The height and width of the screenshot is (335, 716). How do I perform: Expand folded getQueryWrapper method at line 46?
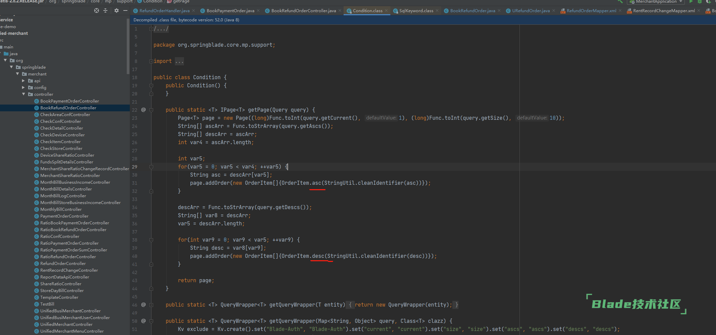tap(151, 305)
